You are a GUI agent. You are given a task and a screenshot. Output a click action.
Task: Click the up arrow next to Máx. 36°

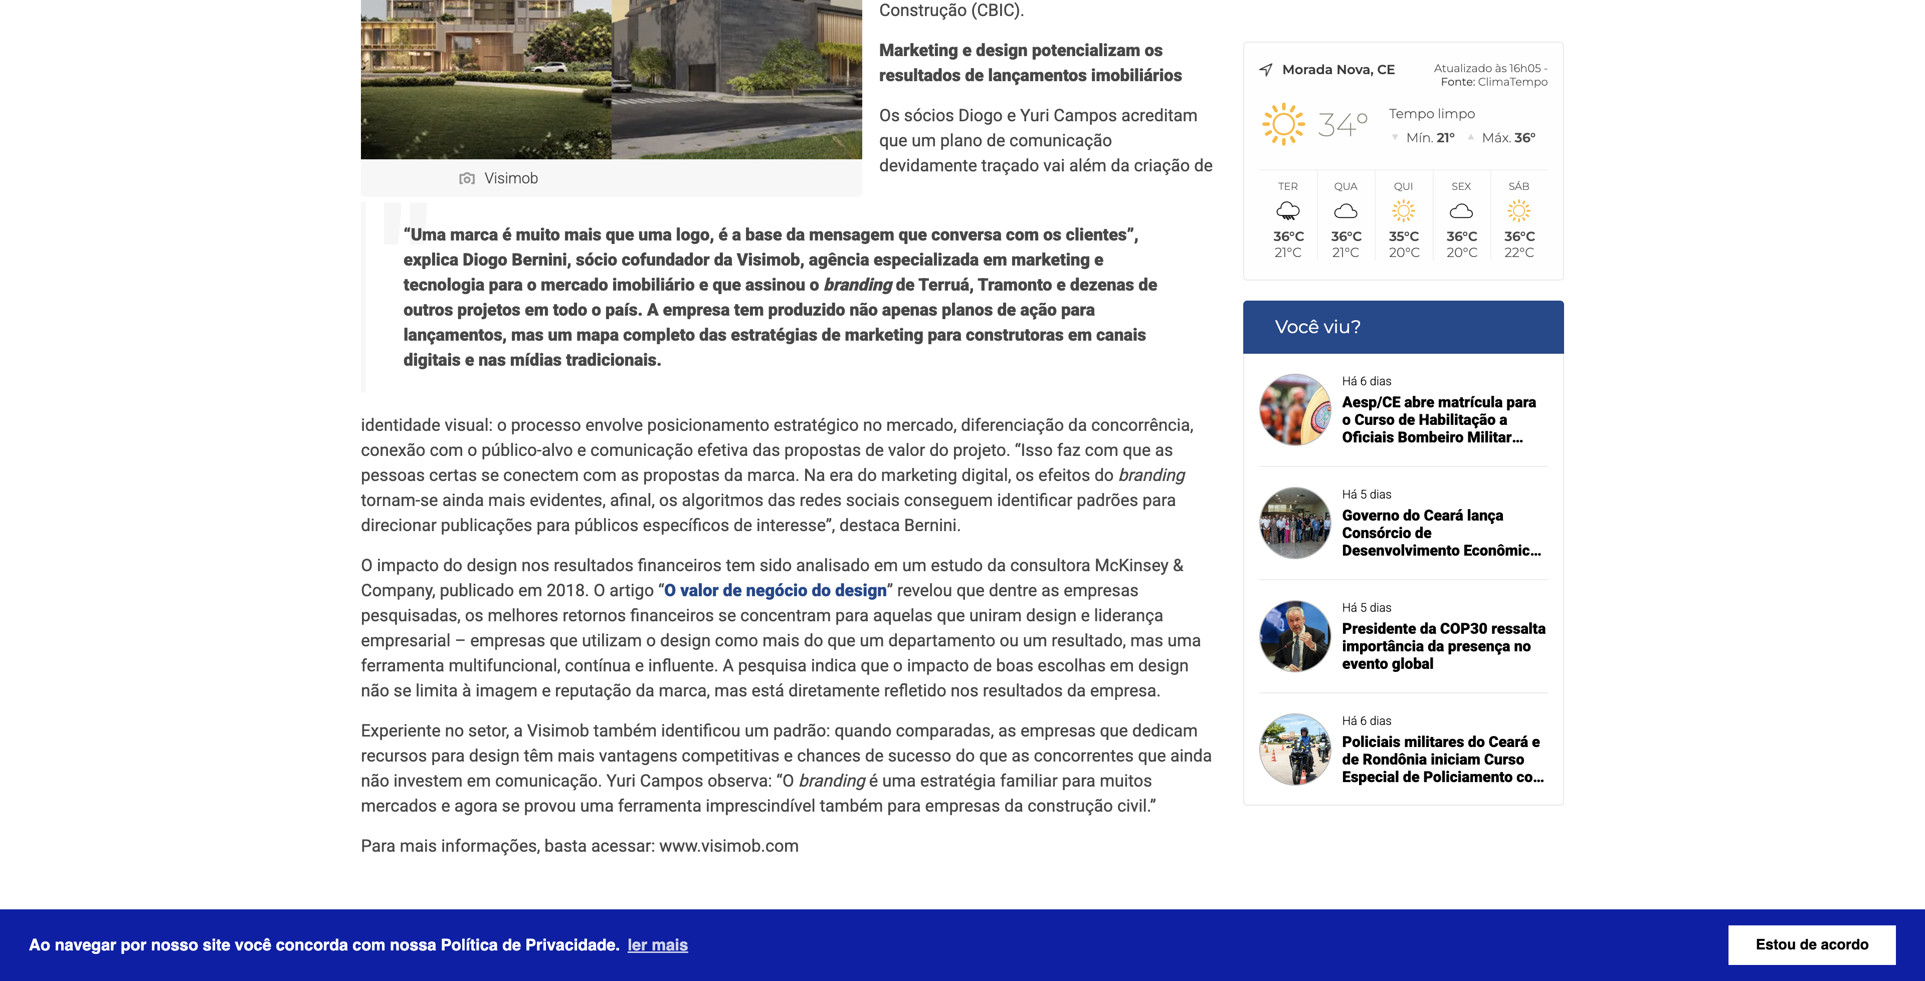(x=1471, y=137)
